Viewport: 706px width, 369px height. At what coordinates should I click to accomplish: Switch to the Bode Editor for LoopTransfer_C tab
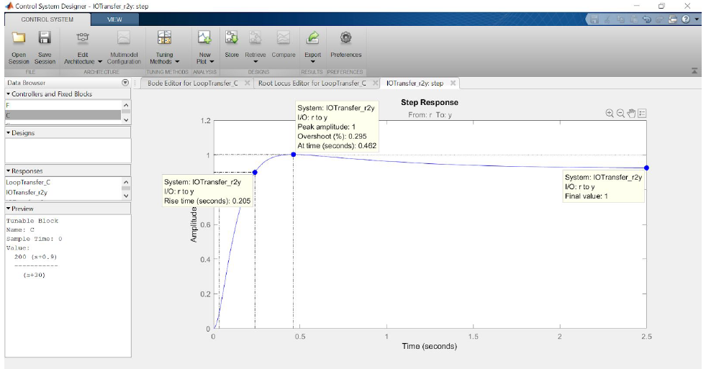pyautogui.click(x=192, y=83)
